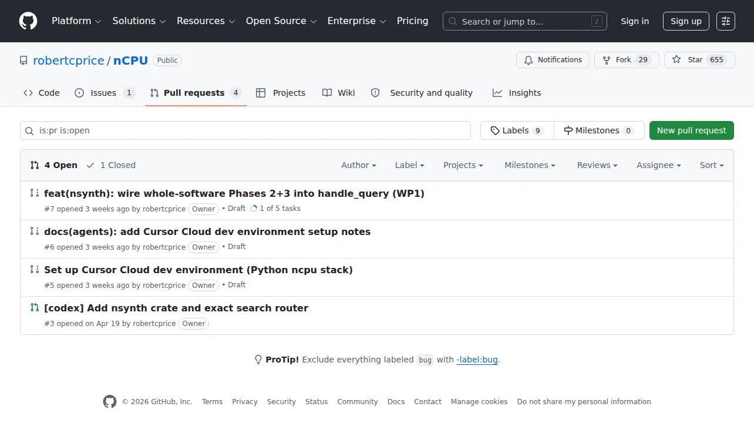Open the Assignee filter dropdown
Image resolution: width=754 pixels, height=433 pixels.
point(659,165)
